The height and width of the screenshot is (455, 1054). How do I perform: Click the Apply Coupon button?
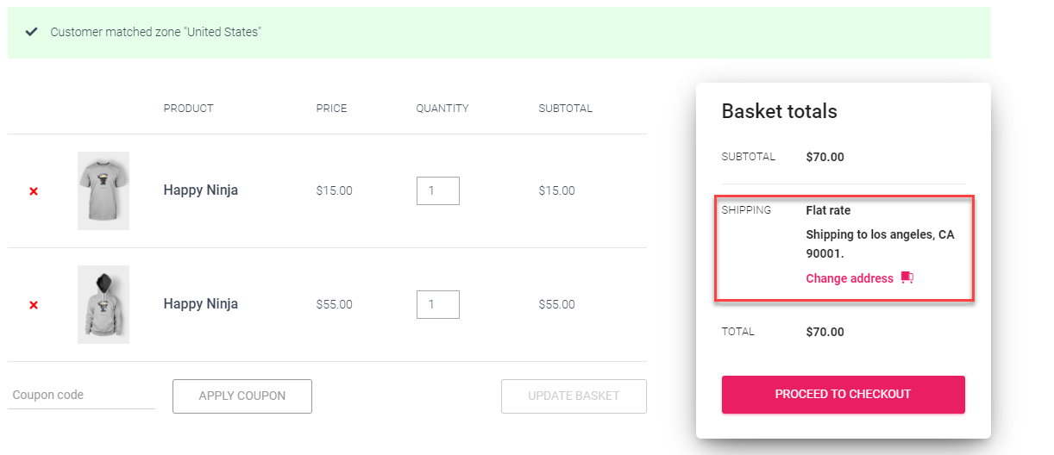242,396
